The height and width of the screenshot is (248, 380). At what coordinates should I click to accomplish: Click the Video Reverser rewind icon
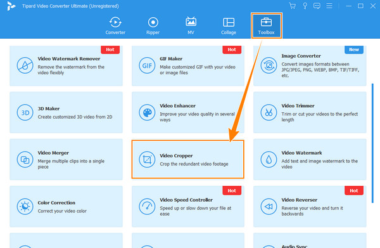(269, 207)
